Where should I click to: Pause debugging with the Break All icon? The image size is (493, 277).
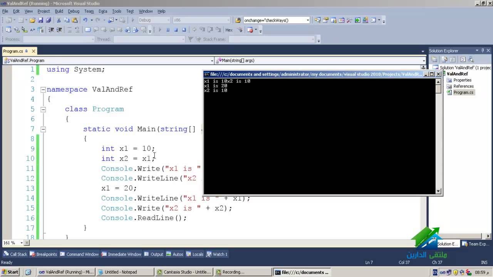(x=168, y=30)
